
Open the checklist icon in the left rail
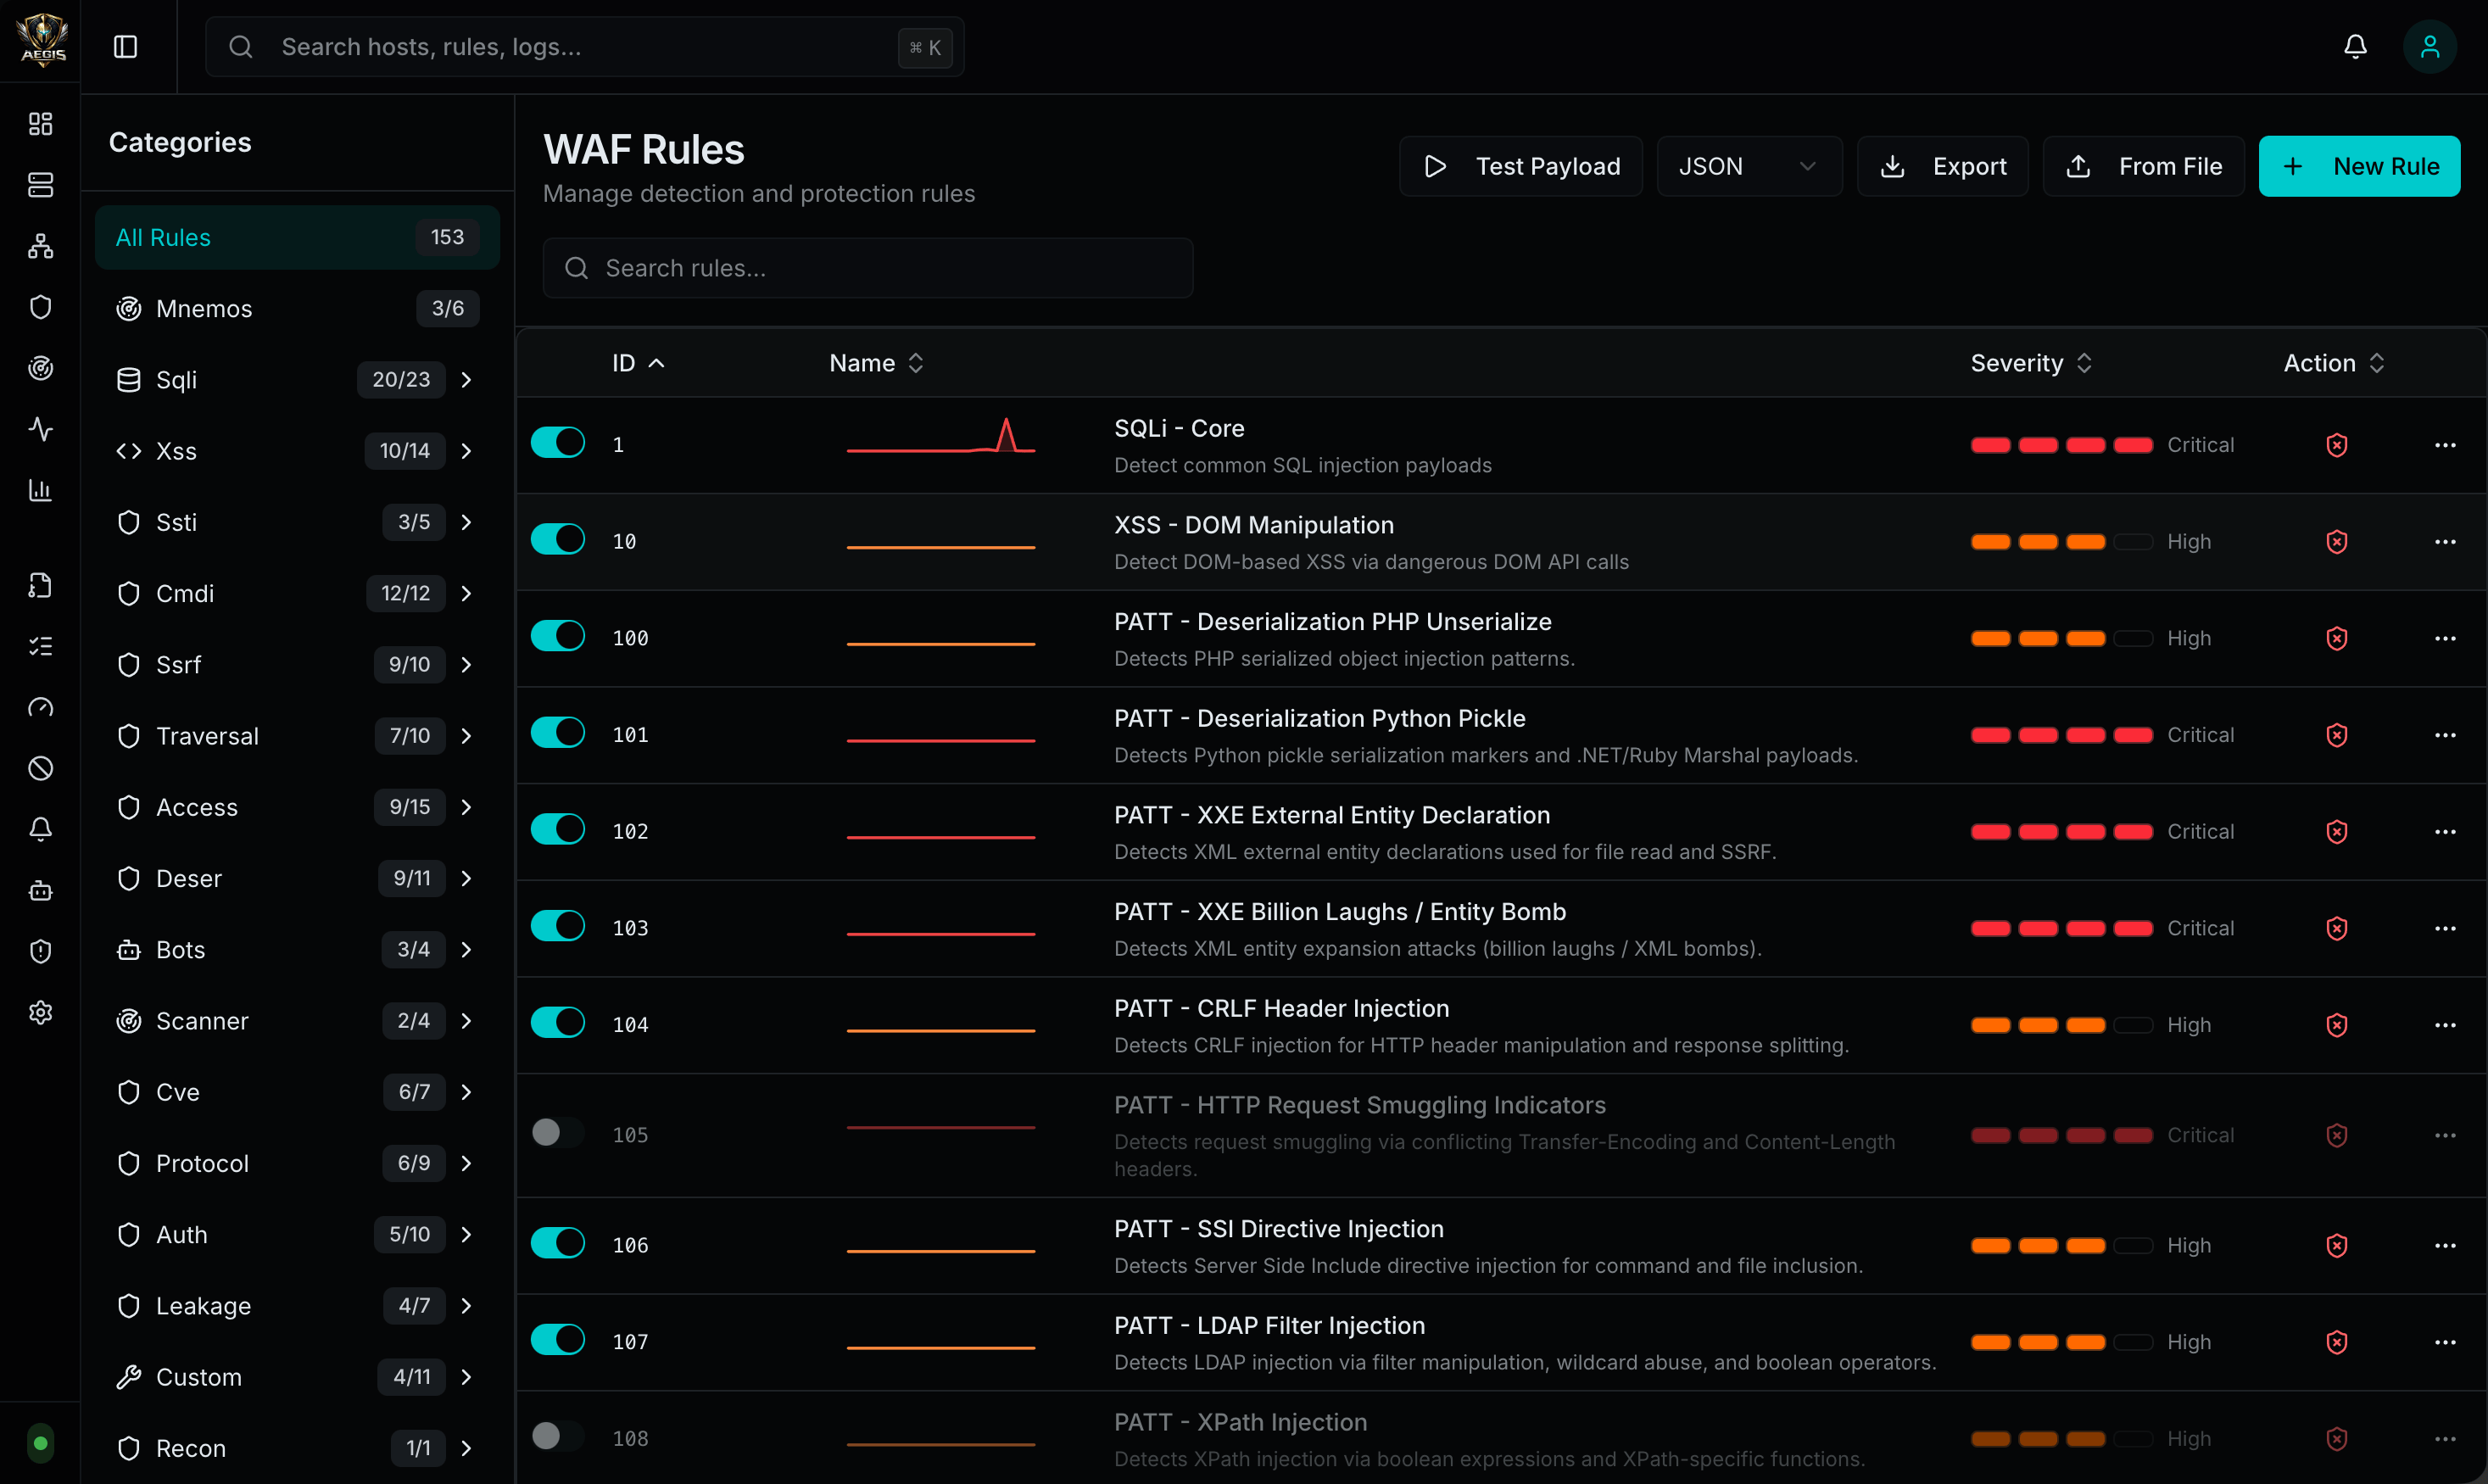pyautogui.click(x=40, y=646)
